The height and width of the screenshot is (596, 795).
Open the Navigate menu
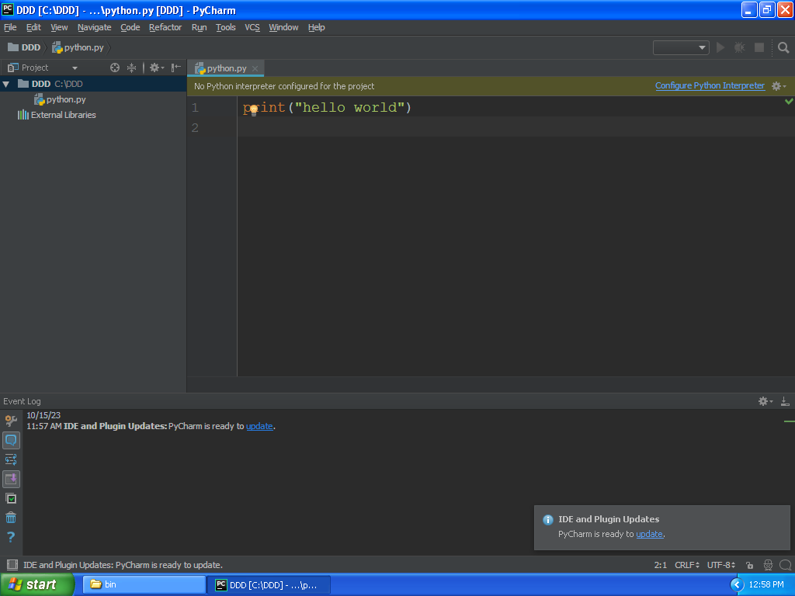point(94,27)
